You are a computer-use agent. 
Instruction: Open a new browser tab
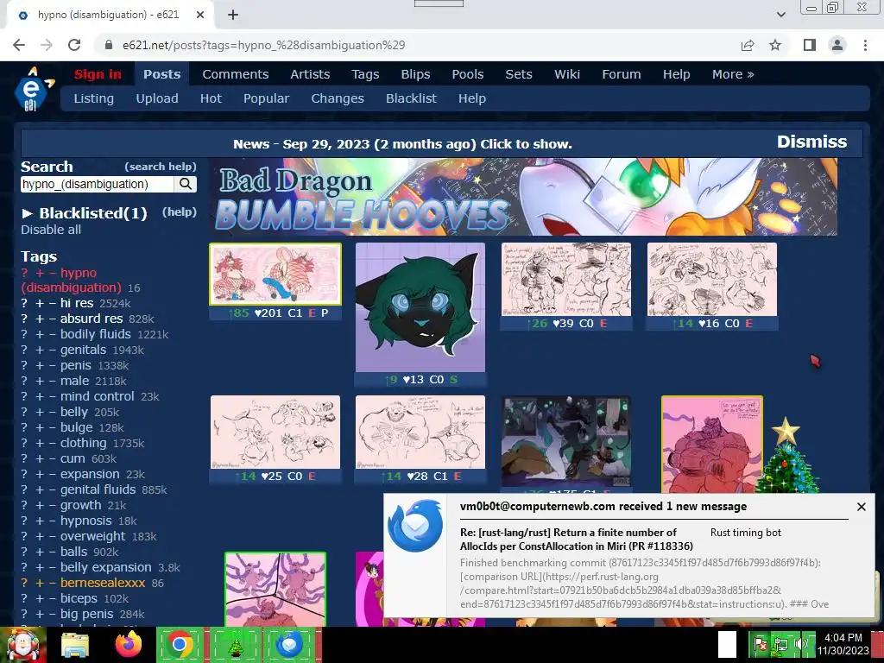tap(233, 16)
